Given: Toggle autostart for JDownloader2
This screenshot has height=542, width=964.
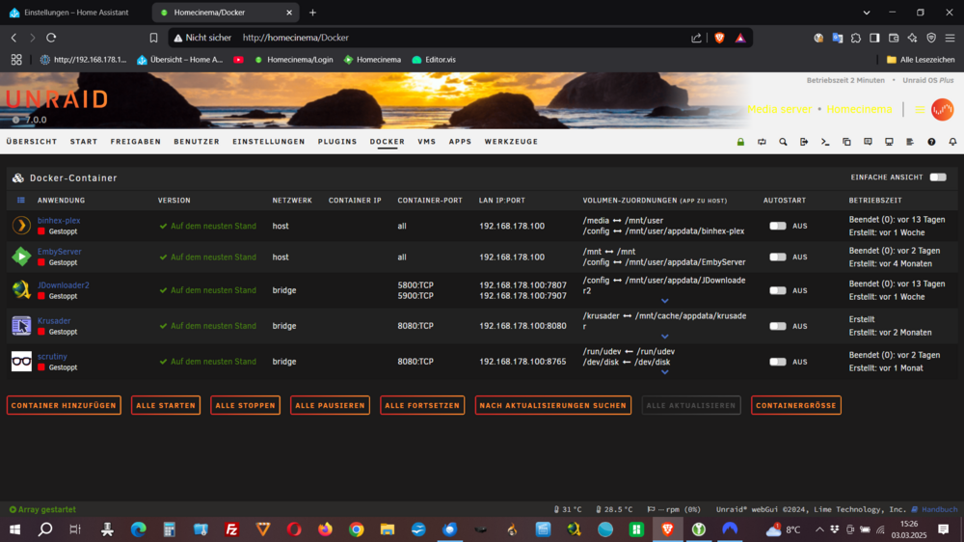Looking at the screenshot, I should pyautogui.click(x=778, y=290).
